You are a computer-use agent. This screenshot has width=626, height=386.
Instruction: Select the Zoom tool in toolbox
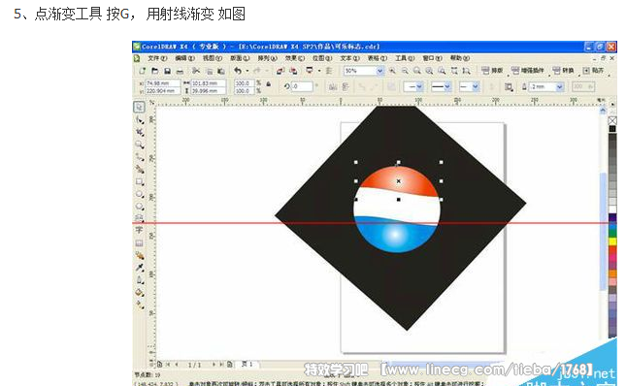[139, 145]
